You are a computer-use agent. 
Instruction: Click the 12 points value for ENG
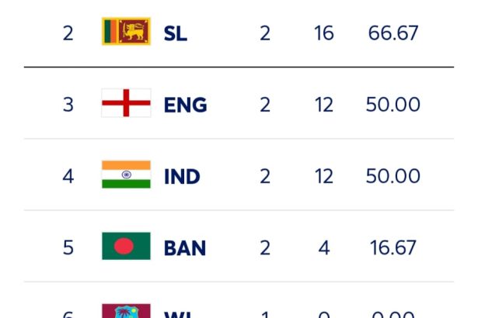[324, 105]
